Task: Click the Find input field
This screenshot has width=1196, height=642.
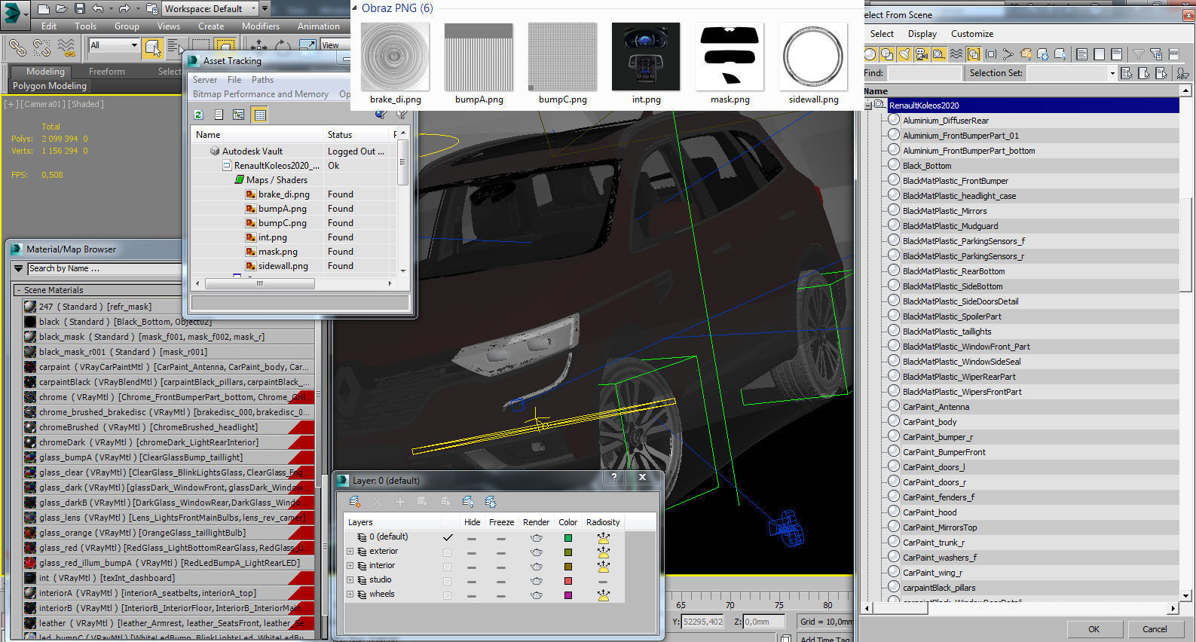Action: click(925, 73)
